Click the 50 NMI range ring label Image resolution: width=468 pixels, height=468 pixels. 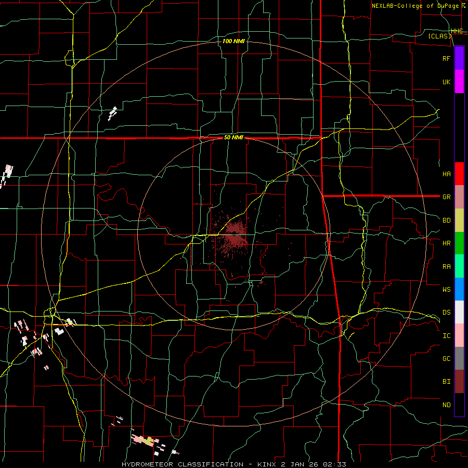233,138
